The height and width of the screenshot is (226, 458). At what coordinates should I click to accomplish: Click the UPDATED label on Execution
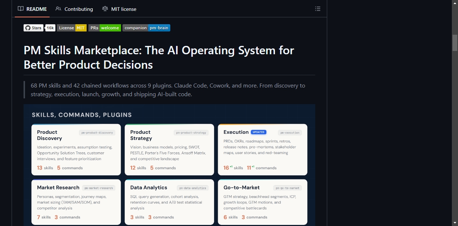[x=258, y=132]
